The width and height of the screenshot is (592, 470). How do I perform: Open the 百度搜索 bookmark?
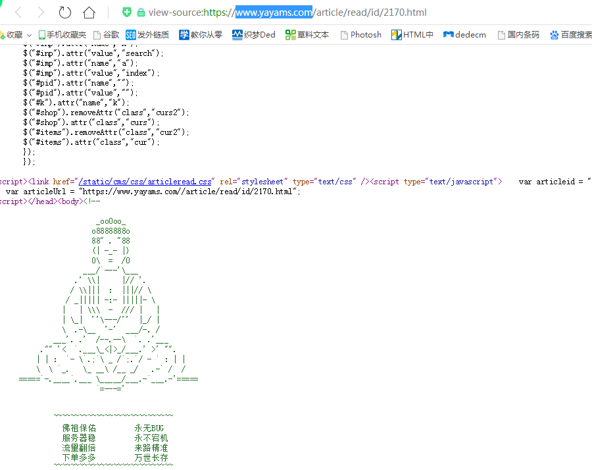[x=570, y=35]
